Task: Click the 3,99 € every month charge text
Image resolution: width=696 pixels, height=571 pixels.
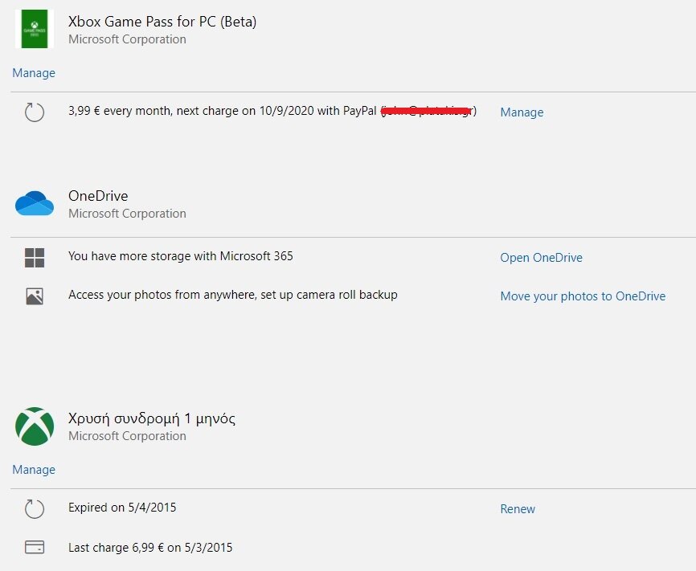Action: [x=272, y=111]
